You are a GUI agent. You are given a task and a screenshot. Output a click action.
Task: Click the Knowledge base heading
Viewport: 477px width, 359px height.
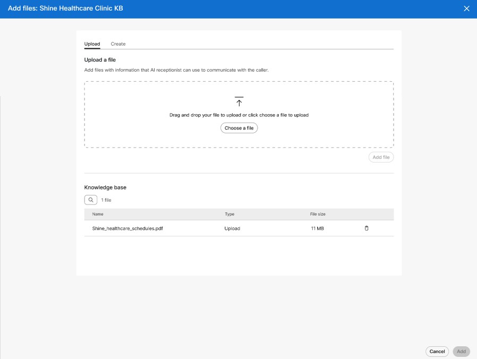coord(105,187)
